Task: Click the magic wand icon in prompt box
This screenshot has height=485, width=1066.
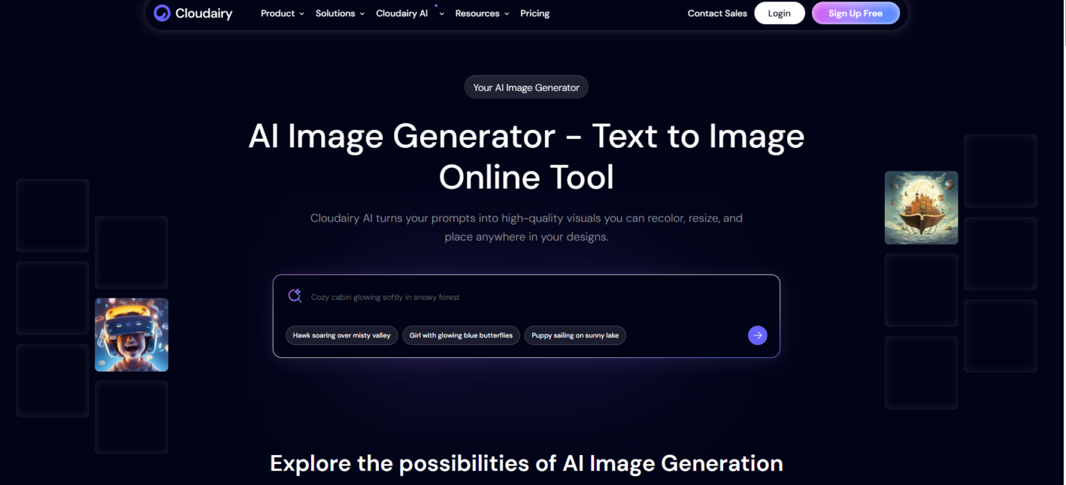Action: coord(295,295)
